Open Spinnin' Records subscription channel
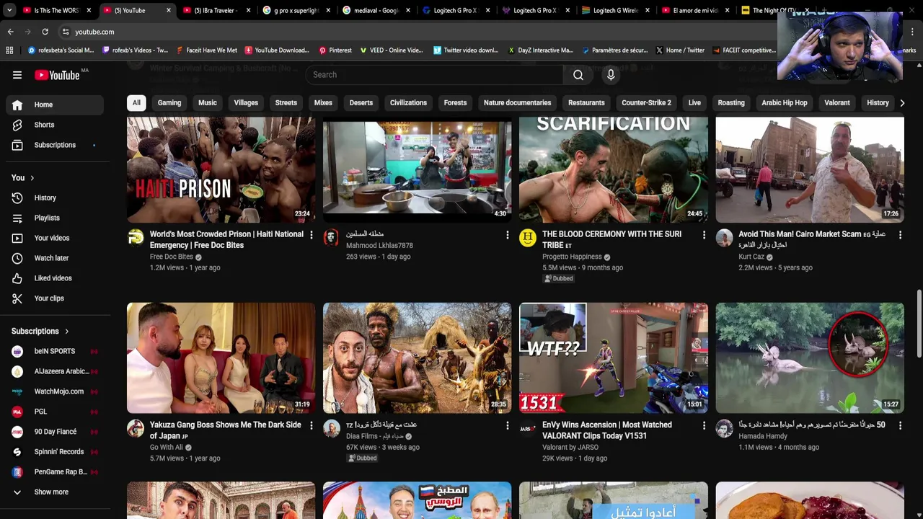923x519 pixels. (x=55, y=452)
